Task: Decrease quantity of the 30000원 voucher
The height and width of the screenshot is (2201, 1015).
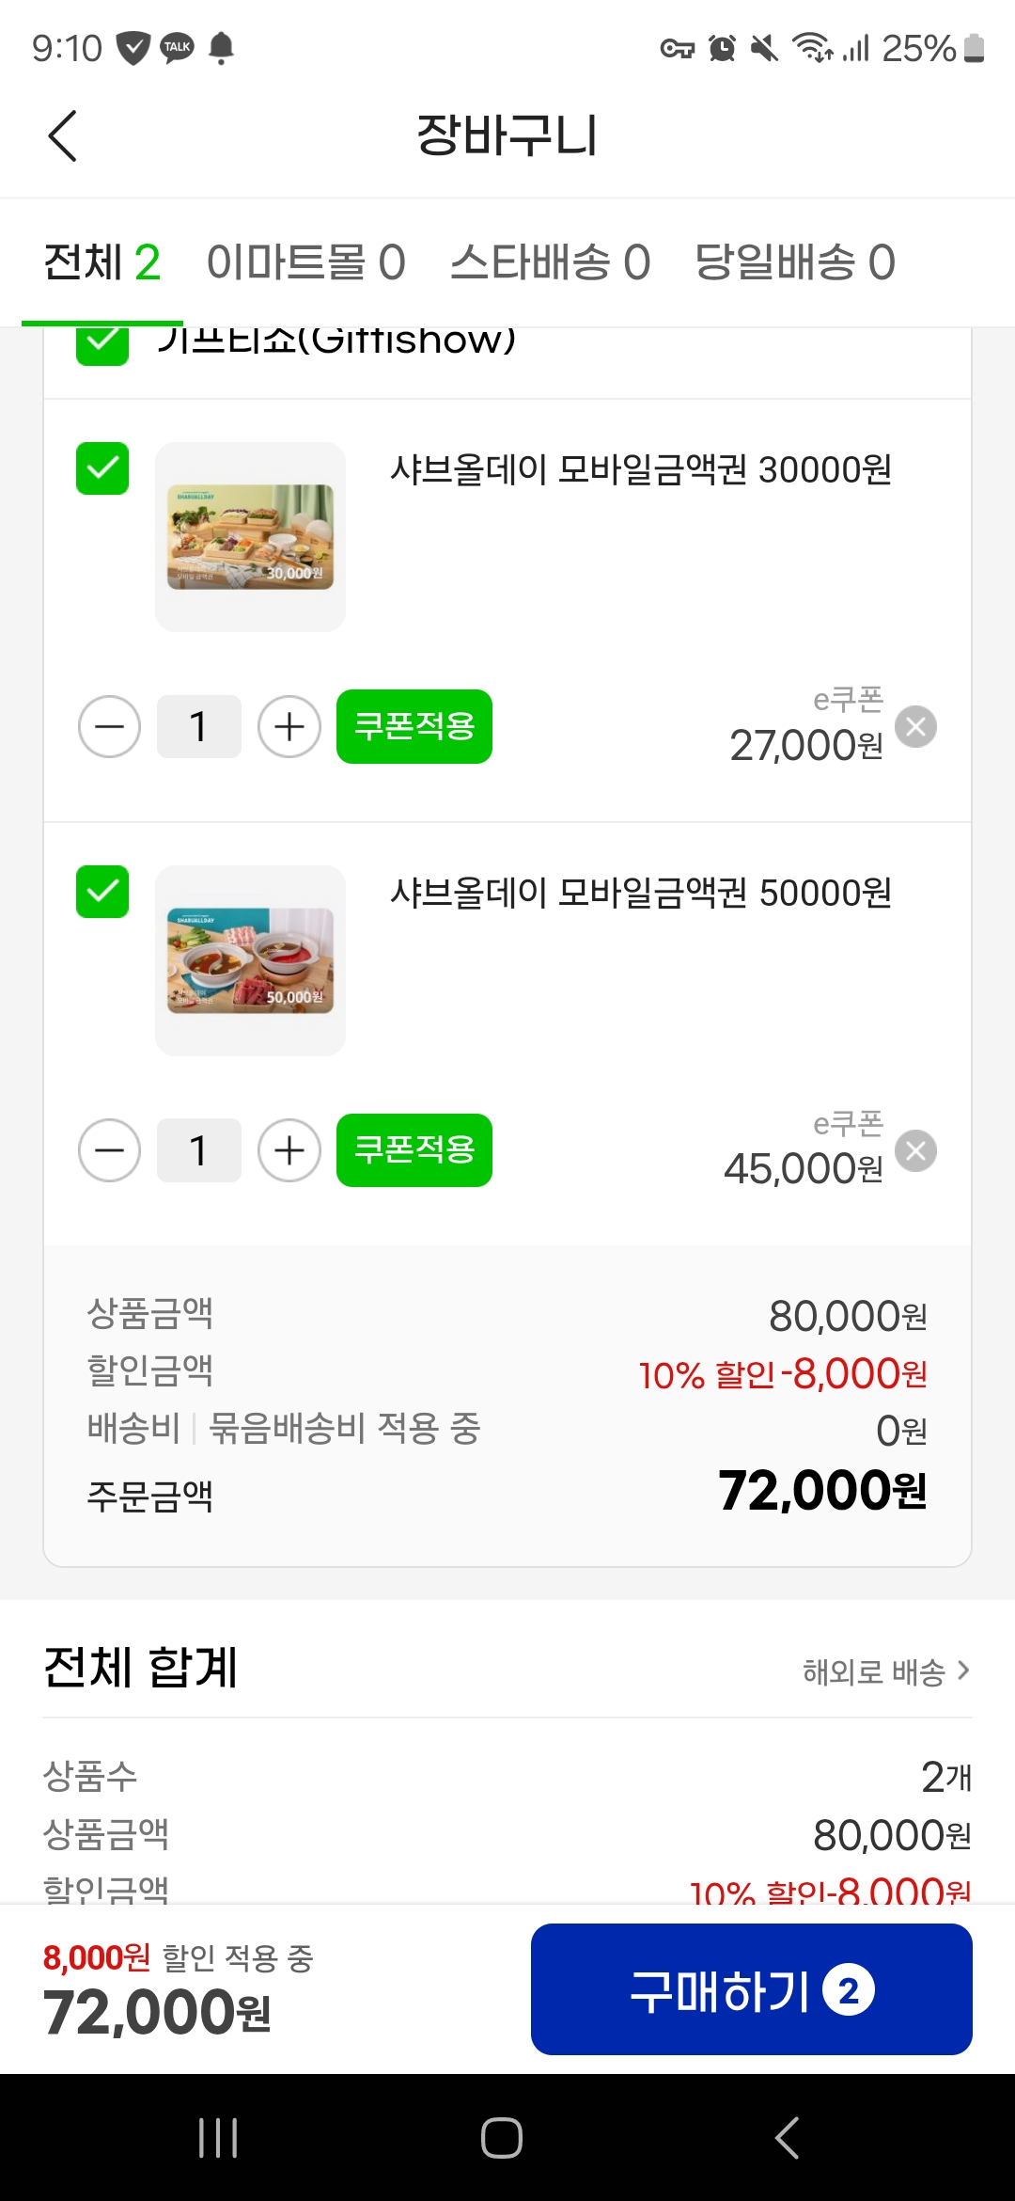Action: (x=110, y=727)
